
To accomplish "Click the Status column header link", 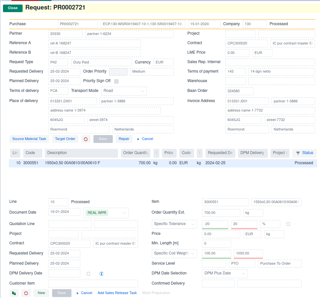I will (x=308, y=153).
